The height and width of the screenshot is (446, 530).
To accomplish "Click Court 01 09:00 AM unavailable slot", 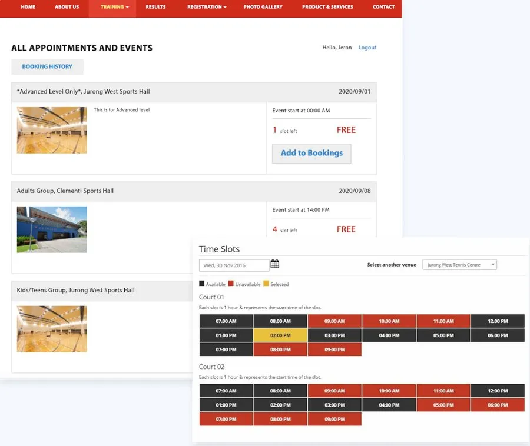I will (334, 321).
